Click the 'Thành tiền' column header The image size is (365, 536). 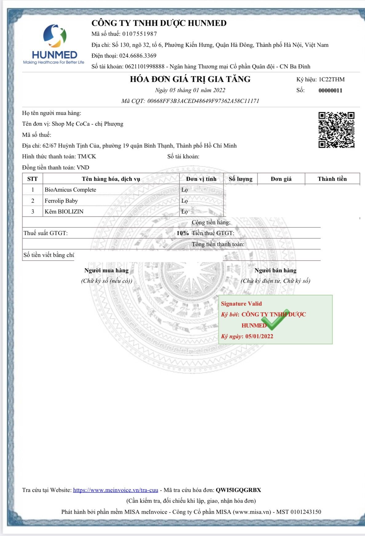(x=332, y=179)
